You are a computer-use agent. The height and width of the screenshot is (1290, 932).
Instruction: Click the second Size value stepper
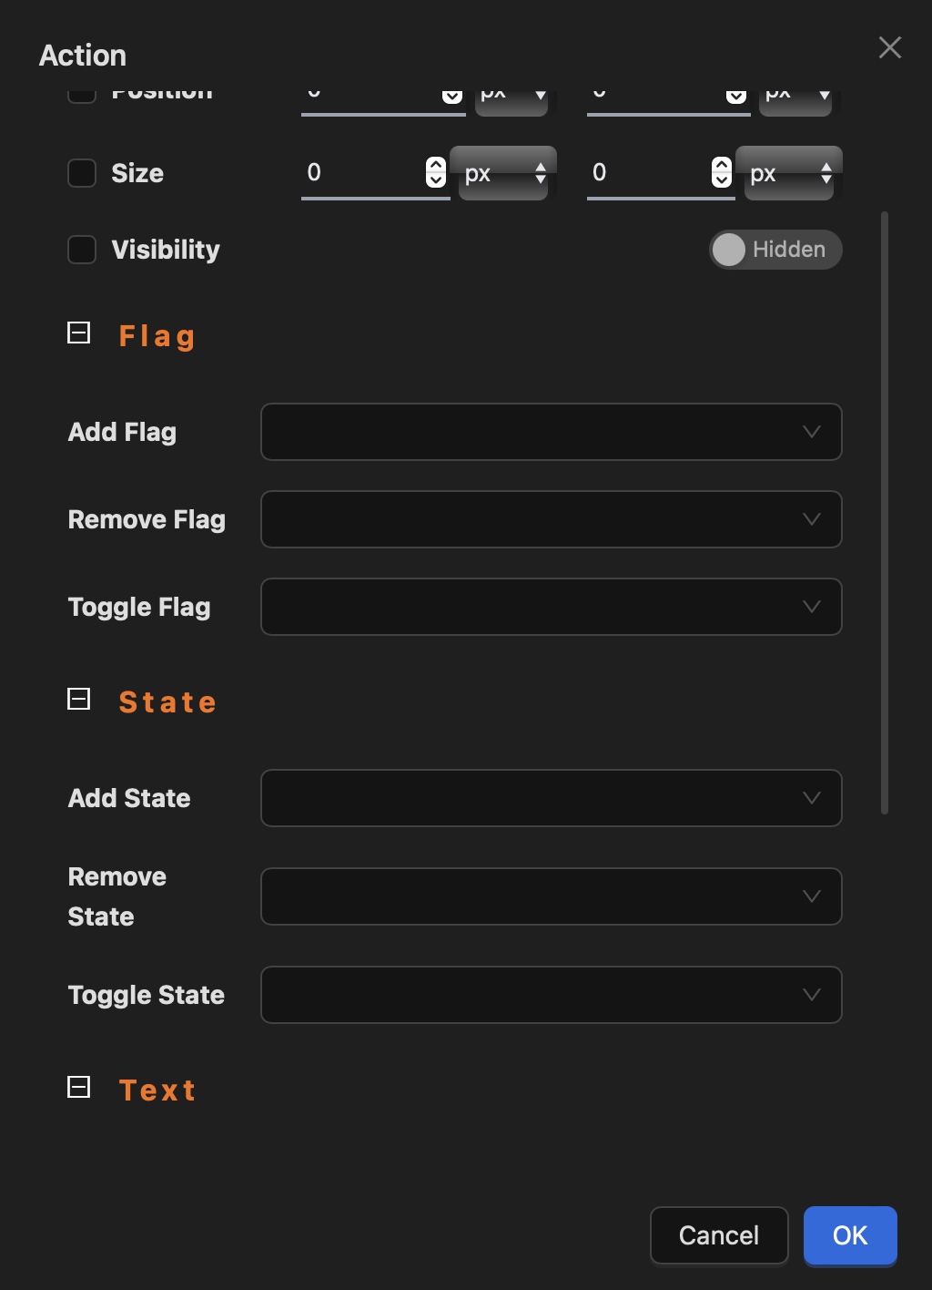(x=722, y=172)
